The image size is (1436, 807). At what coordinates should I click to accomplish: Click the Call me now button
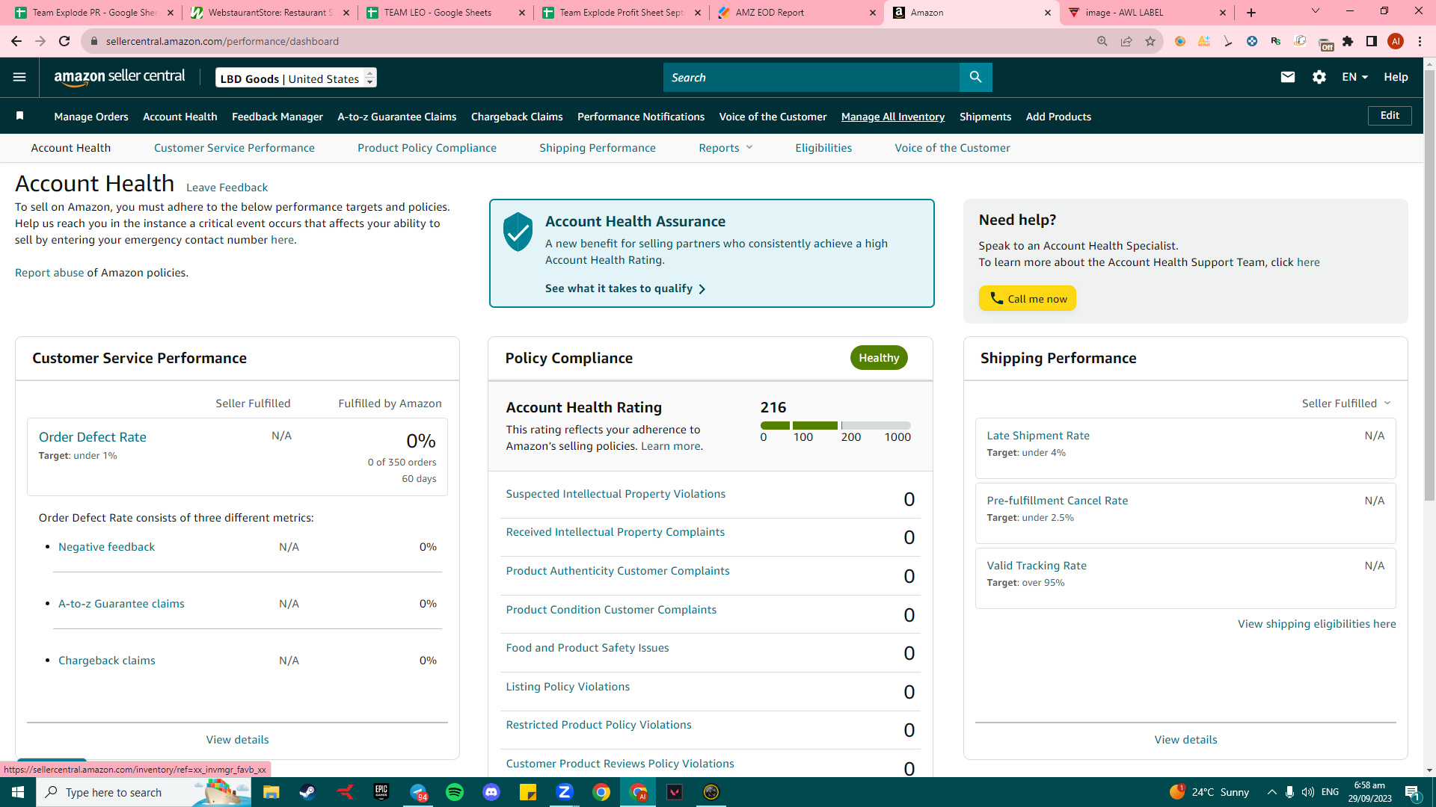point(1028,298)
